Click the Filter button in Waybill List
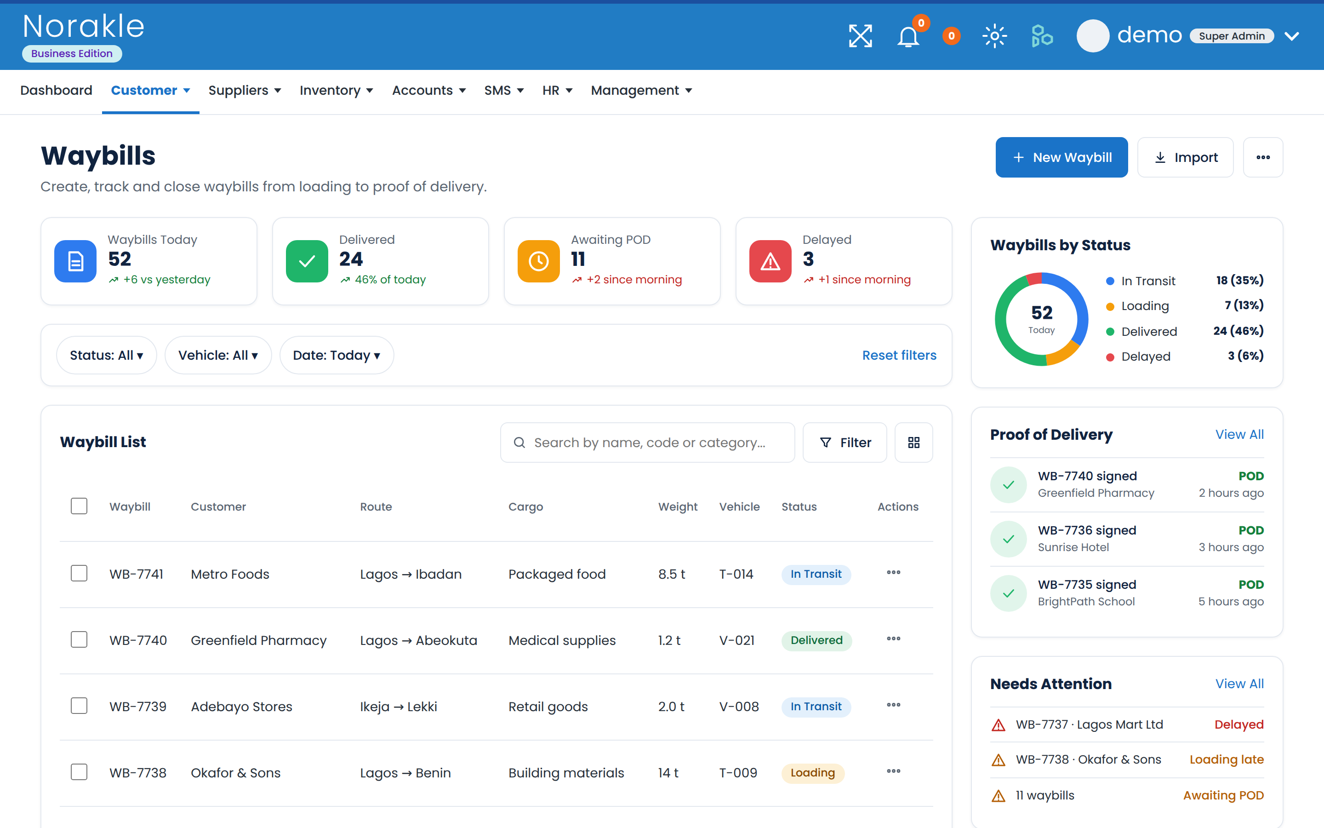Screen dimensions: 1324x828 click(845, 443)
